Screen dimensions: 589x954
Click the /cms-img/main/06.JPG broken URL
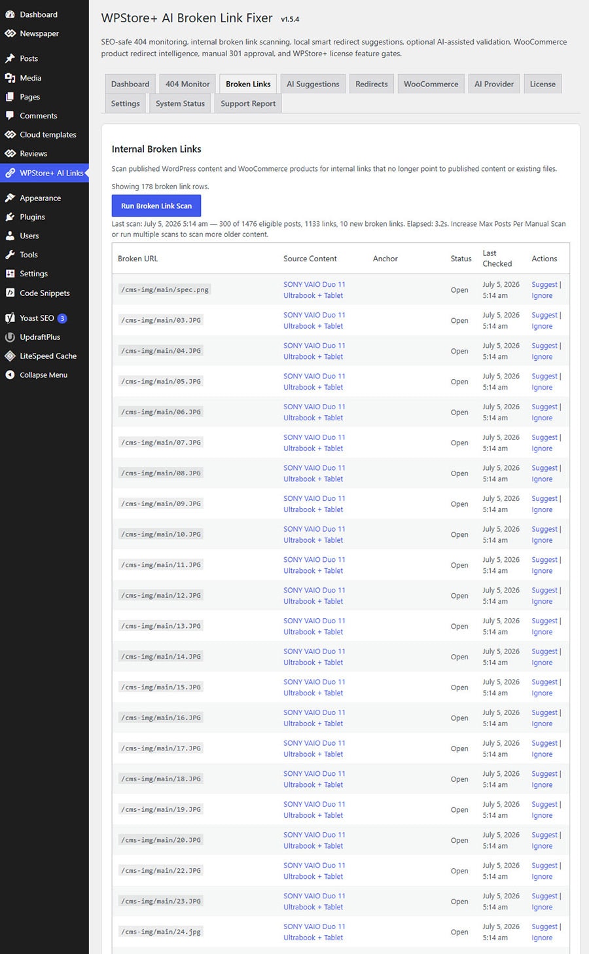pyautogui.click(x=161, y=412)
